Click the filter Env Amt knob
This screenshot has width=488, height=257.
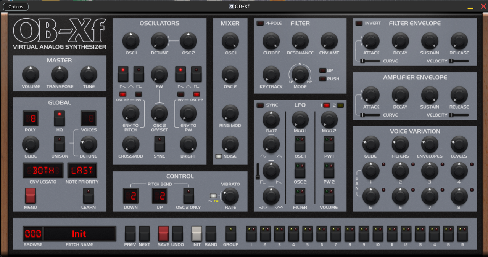pyautogui.click(x=329, y=41)
